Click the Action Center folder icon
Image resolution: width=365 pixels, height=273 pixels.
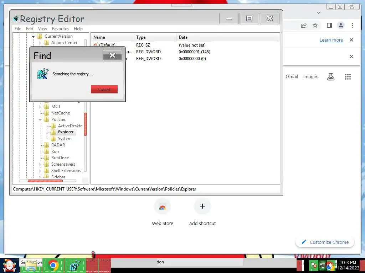click(47, 43)
